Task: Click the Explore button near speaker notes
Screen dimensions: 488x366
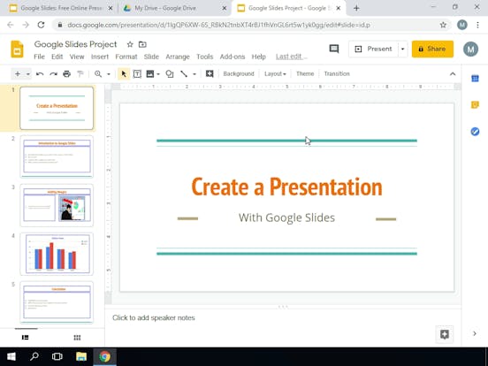Action: tap(445, 334)
